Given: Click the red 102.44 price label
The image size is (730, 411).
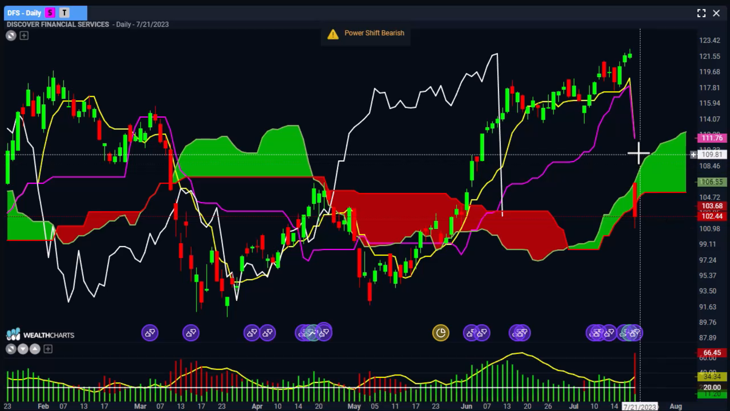Looking at the screenshot, I should pos(712,216).
